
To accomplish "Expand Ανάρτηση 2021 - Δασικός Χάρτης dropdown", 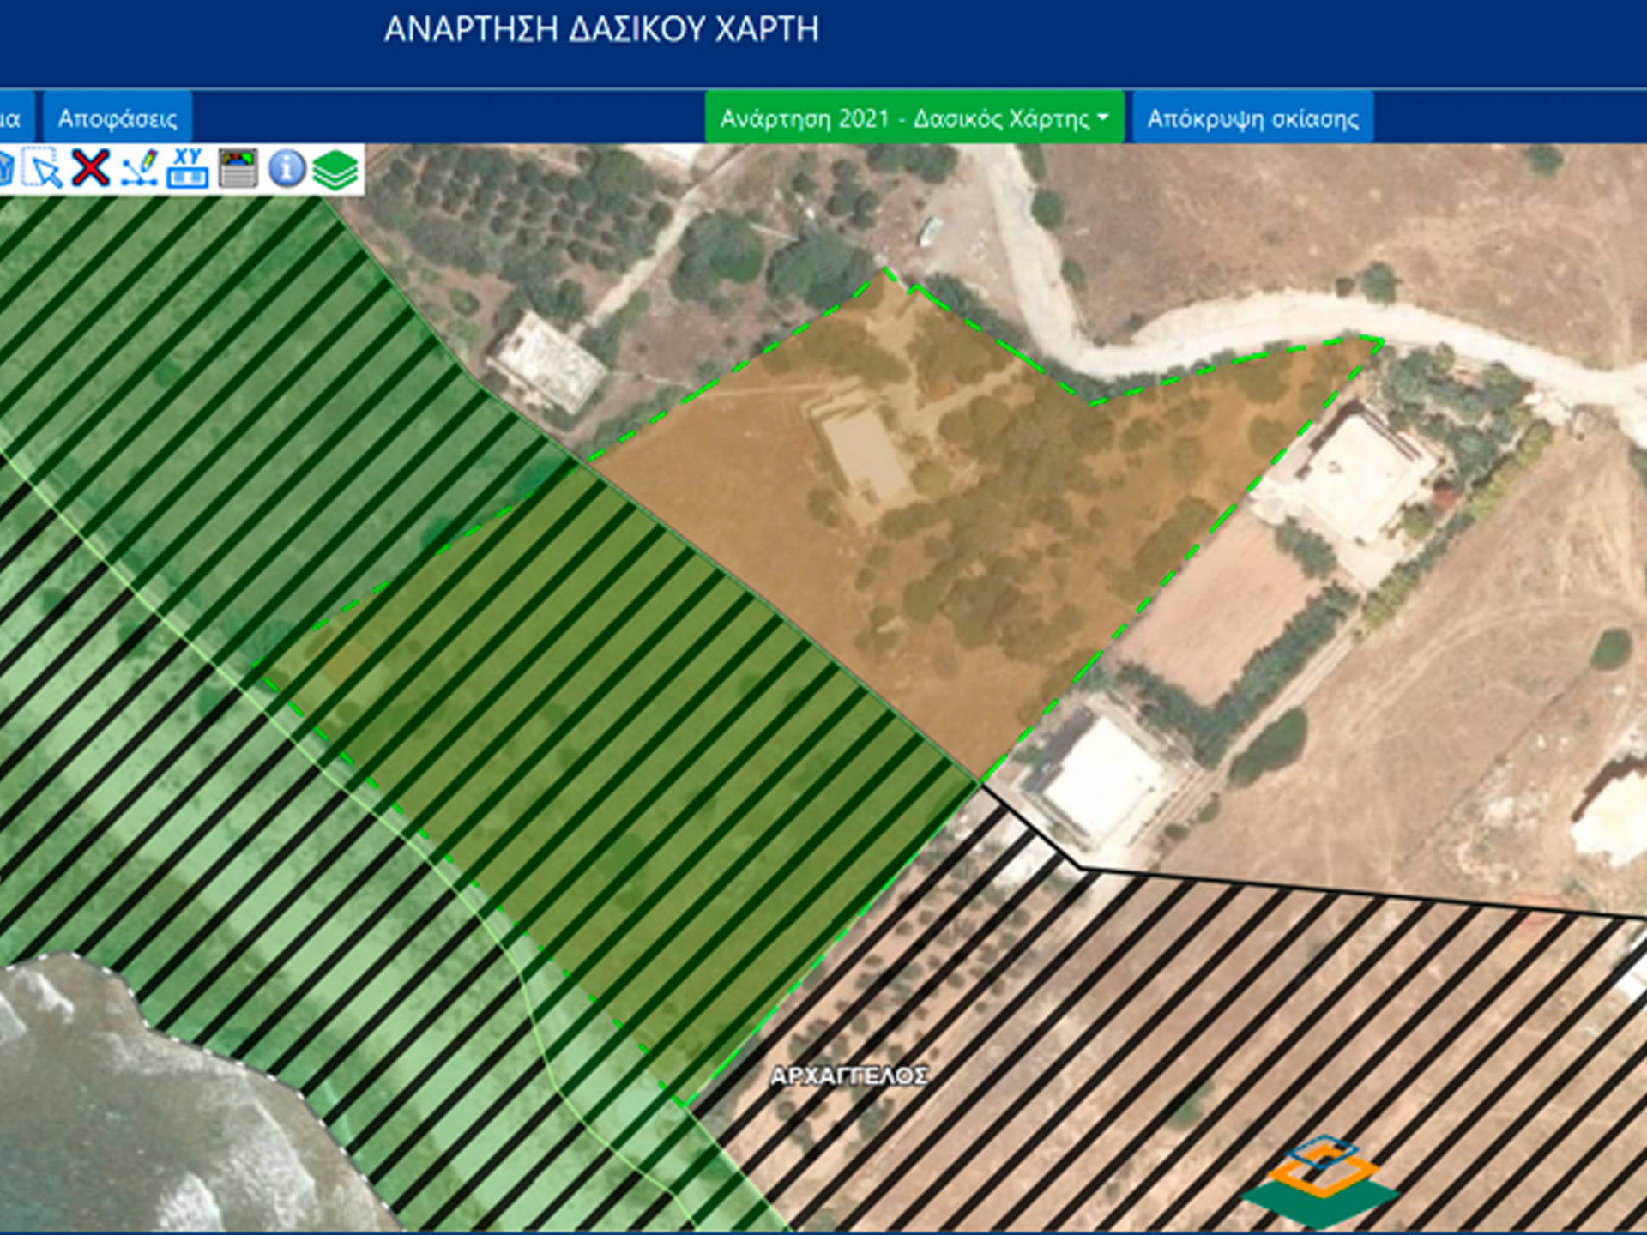I will pos(905,118).
